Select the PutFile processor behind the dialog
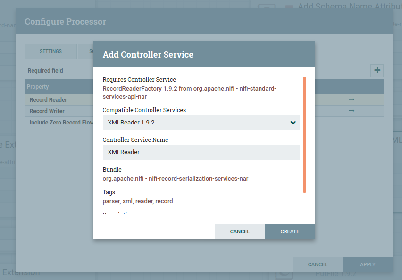This screenshot has height=280, width=402. tap(335, 275)
